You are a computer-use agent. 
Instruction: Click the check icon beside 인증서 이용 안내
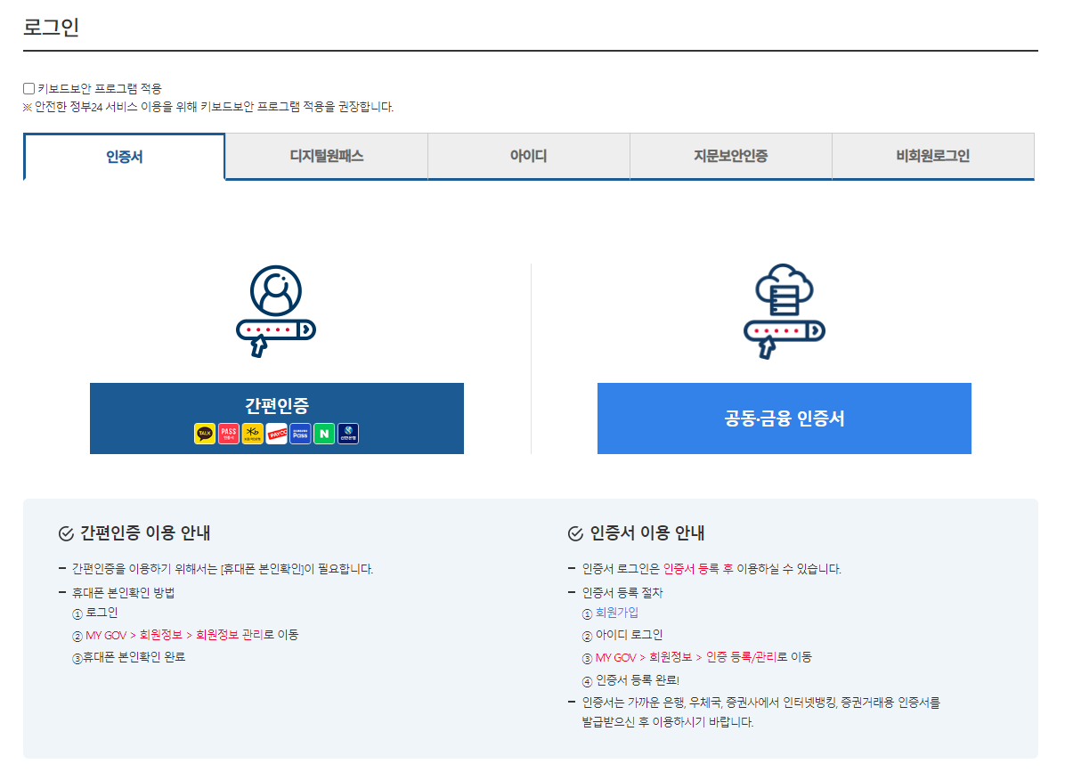click(575, 533)
